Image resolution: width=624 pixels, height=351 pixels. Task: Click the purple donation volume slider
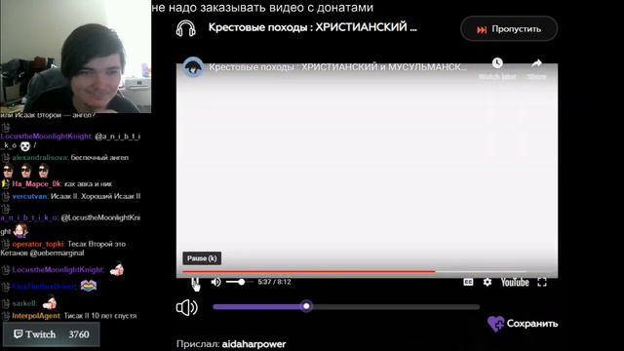tap(346, 306)
